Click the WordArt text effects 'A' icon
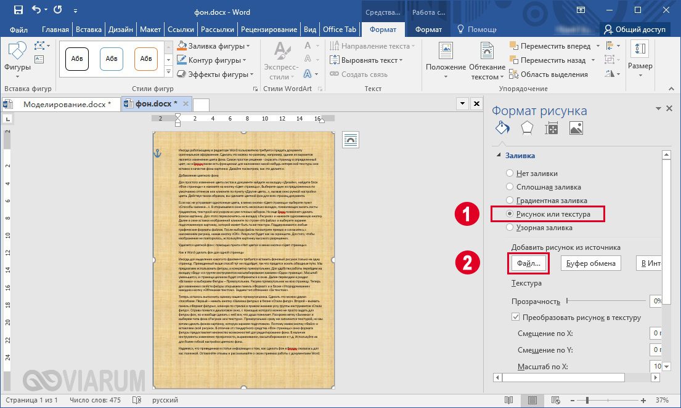The height and width of the screenshot is (408, 681). [308, 74]
